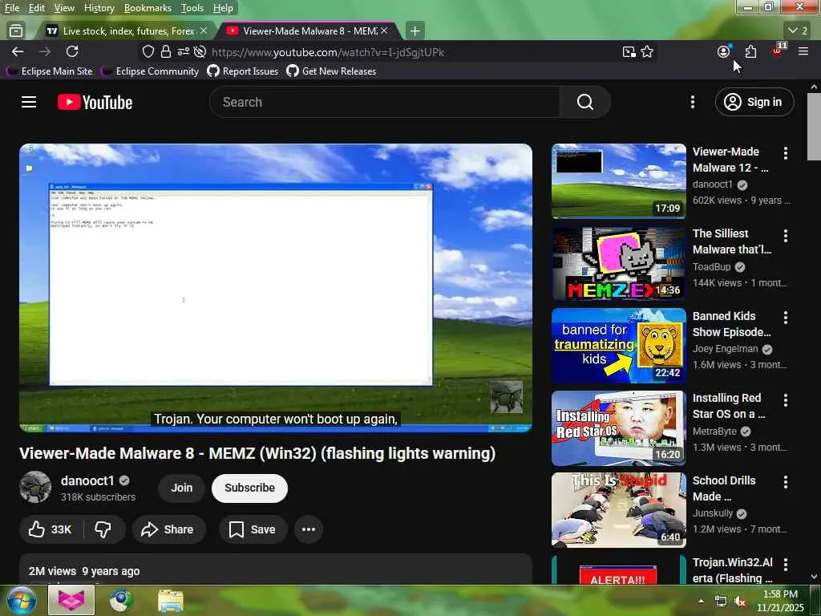
Task: Open options for Installing Red Star OS video
Action: pos(786,399)
